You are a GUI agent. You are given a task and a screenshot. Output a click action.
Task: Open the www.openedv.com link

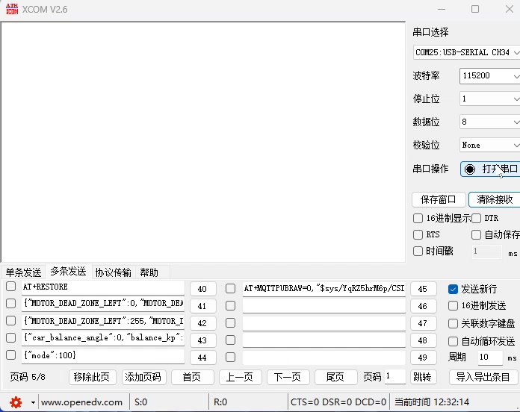coord(81,402)
